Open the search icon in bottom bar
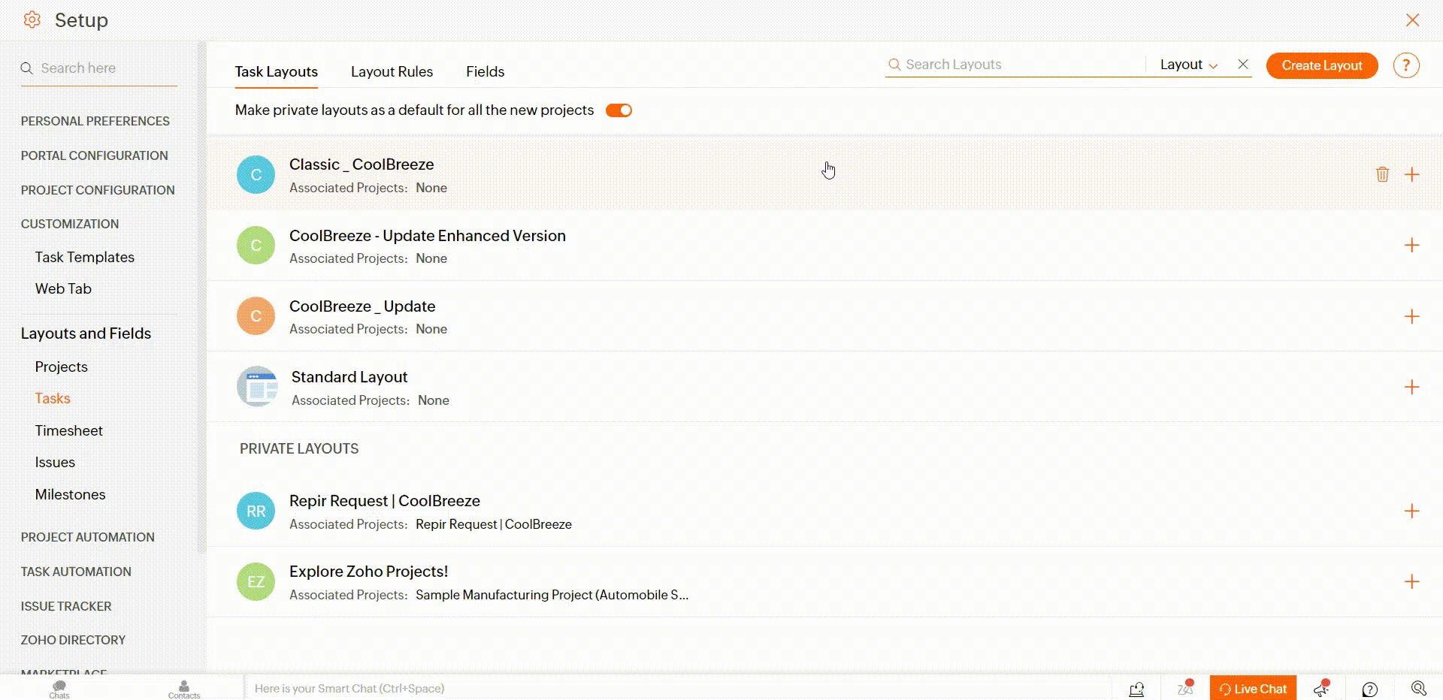Screen dimensions: 1443x700 tap(1418, 688)
